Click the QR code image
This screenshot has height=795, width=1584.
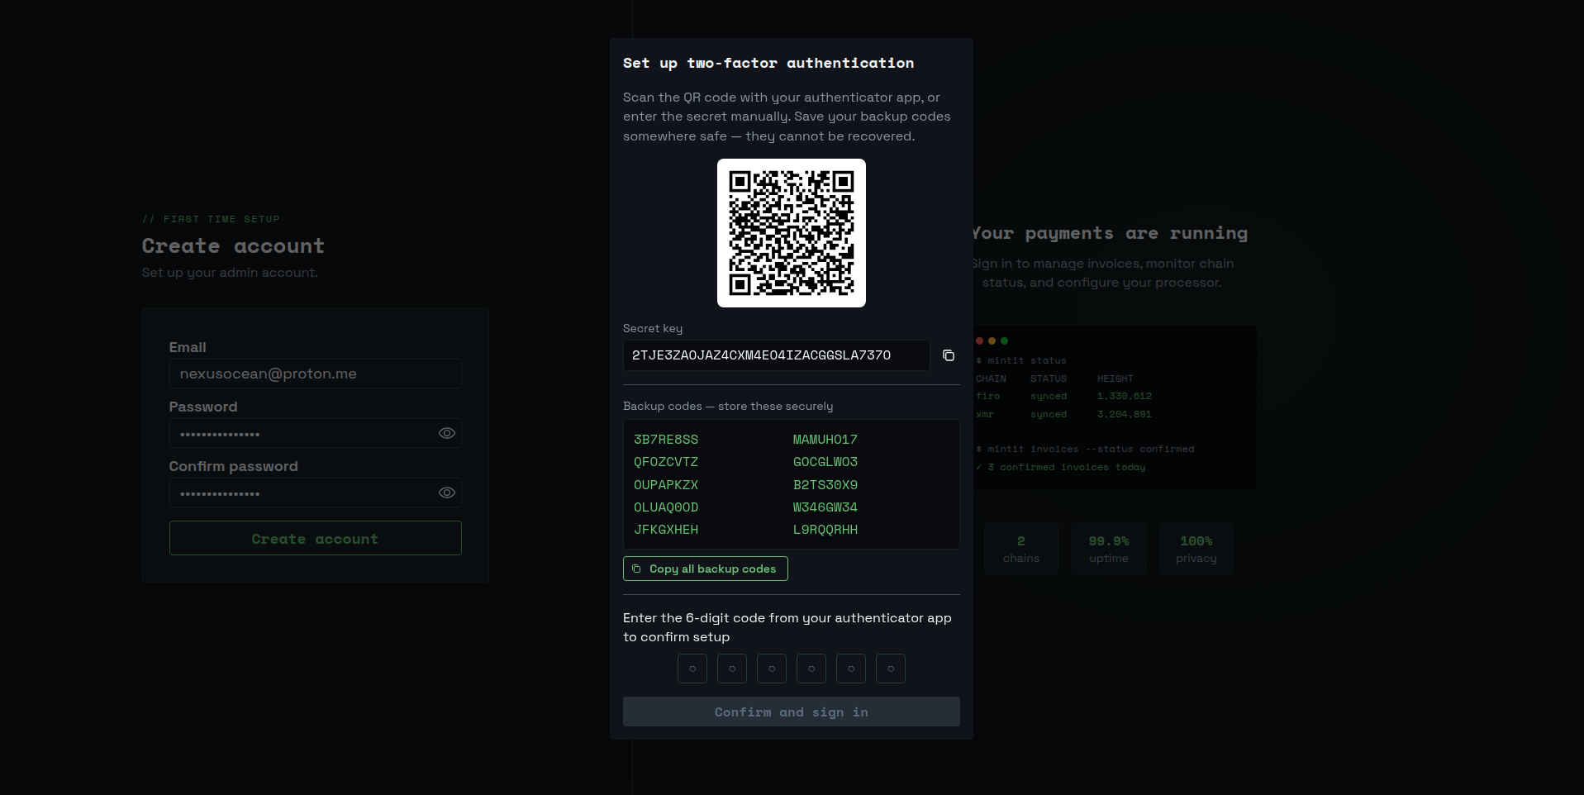[x=792, y=233]
